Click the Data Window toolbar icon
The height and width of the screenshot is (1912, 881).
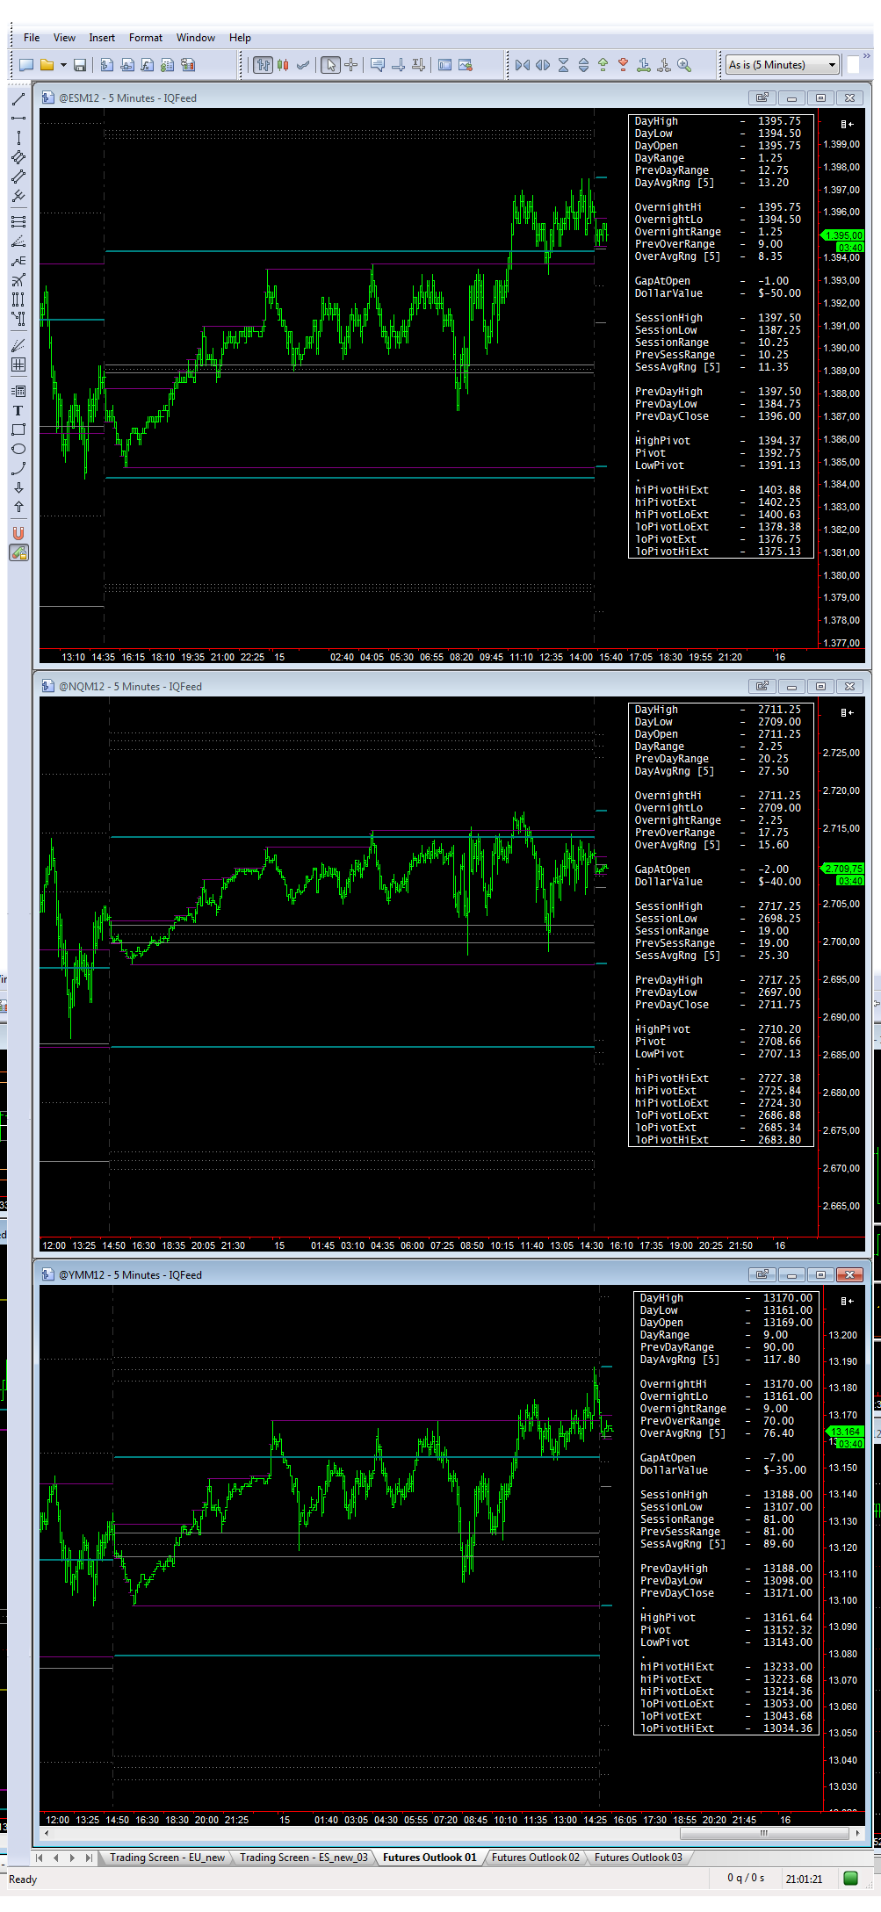(444, 65)
